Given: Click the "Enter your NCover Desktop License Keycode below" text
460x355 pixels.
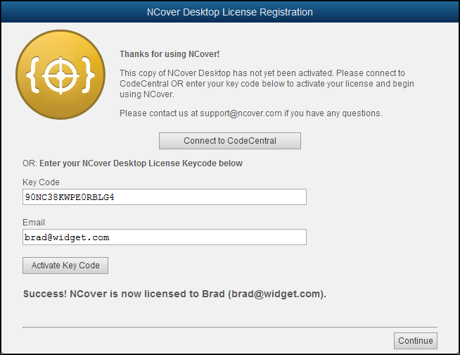Looking at the screenshot, I should [x=141, y=163].
